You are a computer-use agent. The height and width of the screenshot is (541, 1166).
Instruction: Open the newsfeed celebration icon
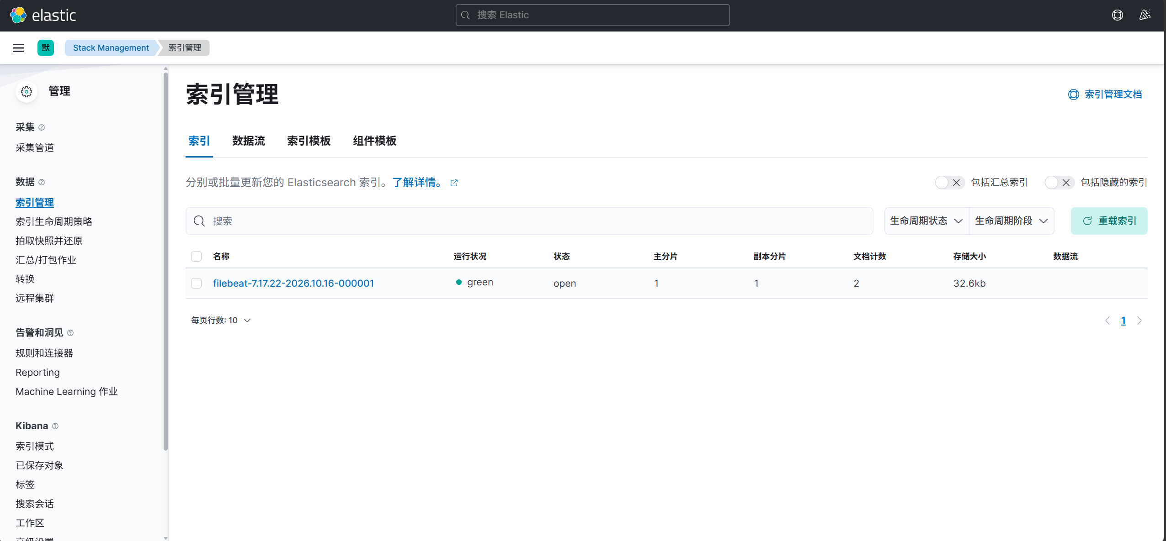coord(1145,15)
